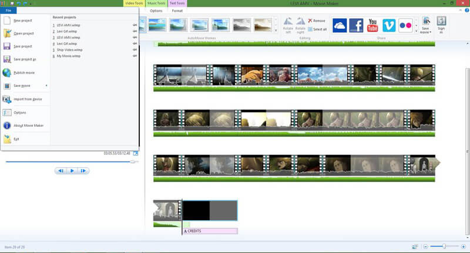Viewport: 470px width, 253px height.
Task: Zoom out the time scale
Action: [x=425, y=247]
